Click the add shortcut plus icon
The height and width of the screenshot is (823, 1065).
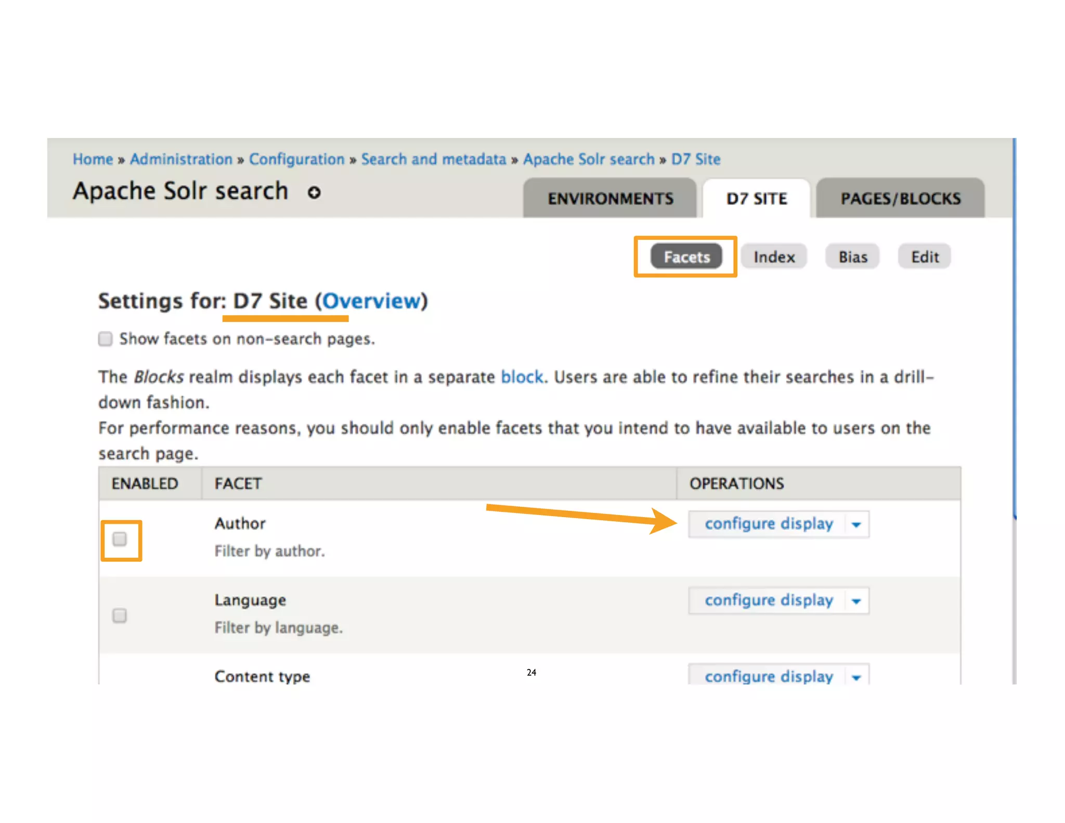[x=314, y=192]
